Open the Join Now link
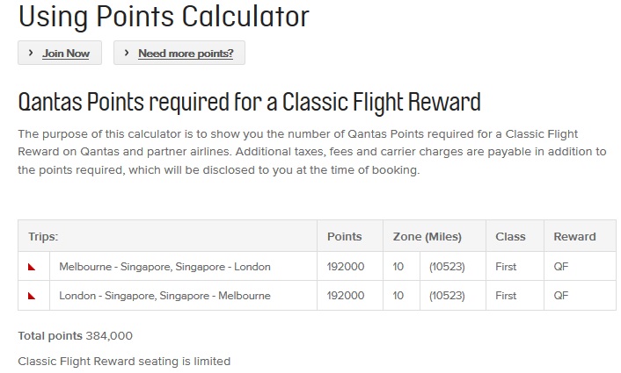The image size is (621, 373). [66, 54]
